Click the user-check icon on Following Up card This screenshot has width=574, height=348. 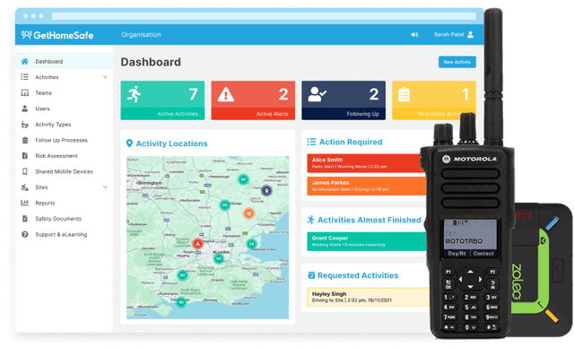317,94
